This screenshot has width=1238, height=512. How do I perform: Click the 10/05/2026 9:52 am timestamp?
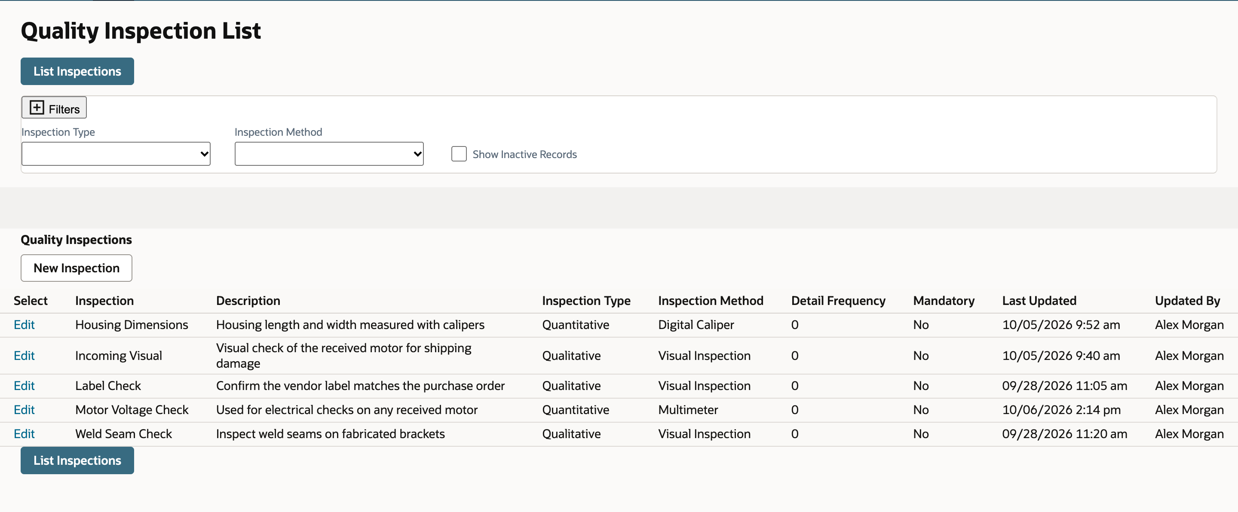click(1060, 325)
